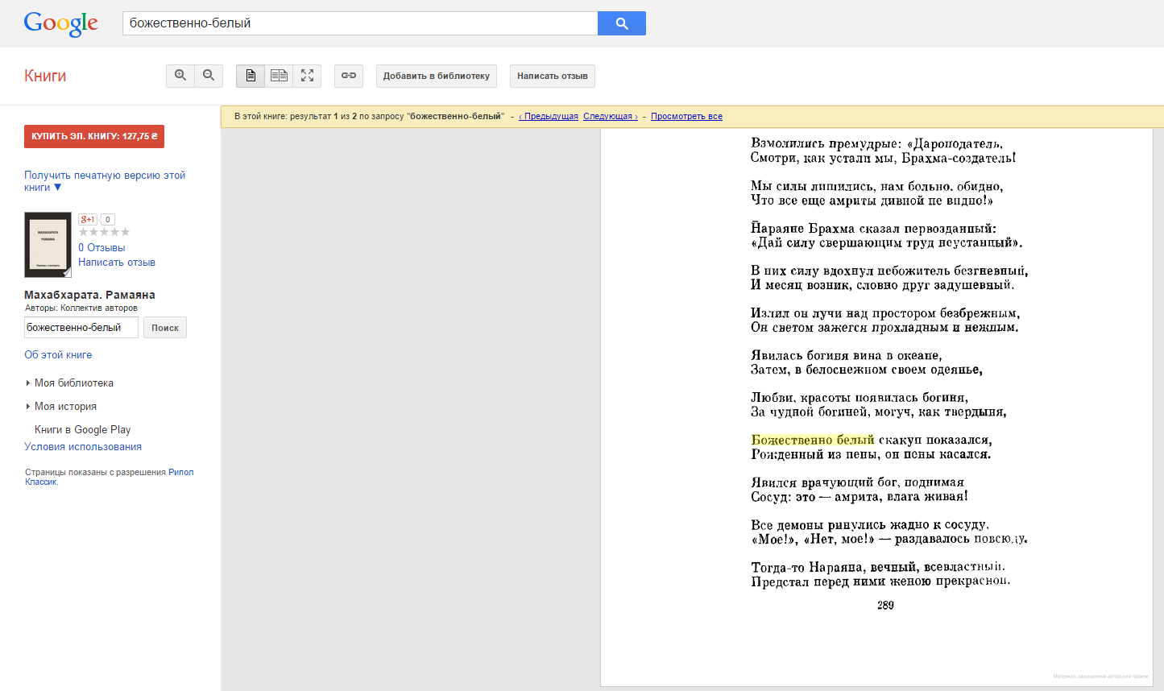Viewport: 1164px width, 691px height.
Task: Go to the Предыдущая search result
Action: click(x=549, y=117)
